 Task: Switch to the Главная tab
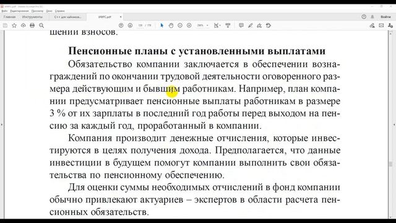[x=10, y=17]
